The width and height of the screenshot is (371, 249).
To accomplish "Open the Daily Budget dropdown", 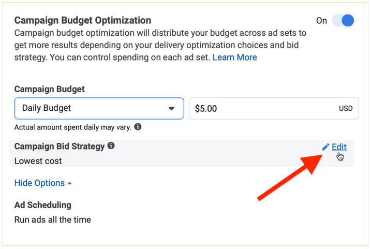I will tap(99, 108).
